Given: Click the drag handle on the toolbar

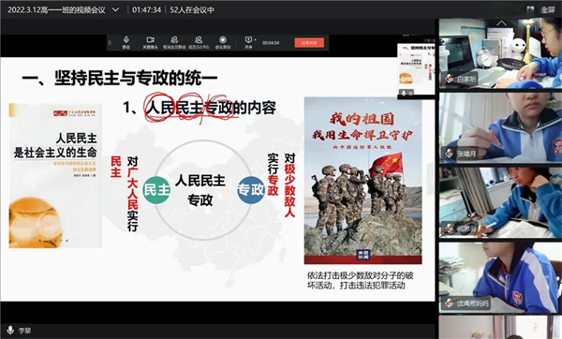Looking at the screenshot, I should click(x=110, y=43).
